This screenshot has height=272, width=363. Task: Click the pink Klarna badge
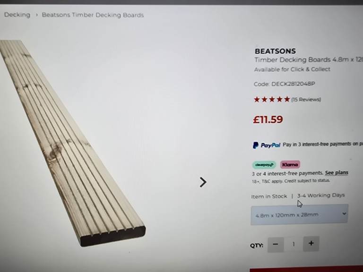coord(290,165)
